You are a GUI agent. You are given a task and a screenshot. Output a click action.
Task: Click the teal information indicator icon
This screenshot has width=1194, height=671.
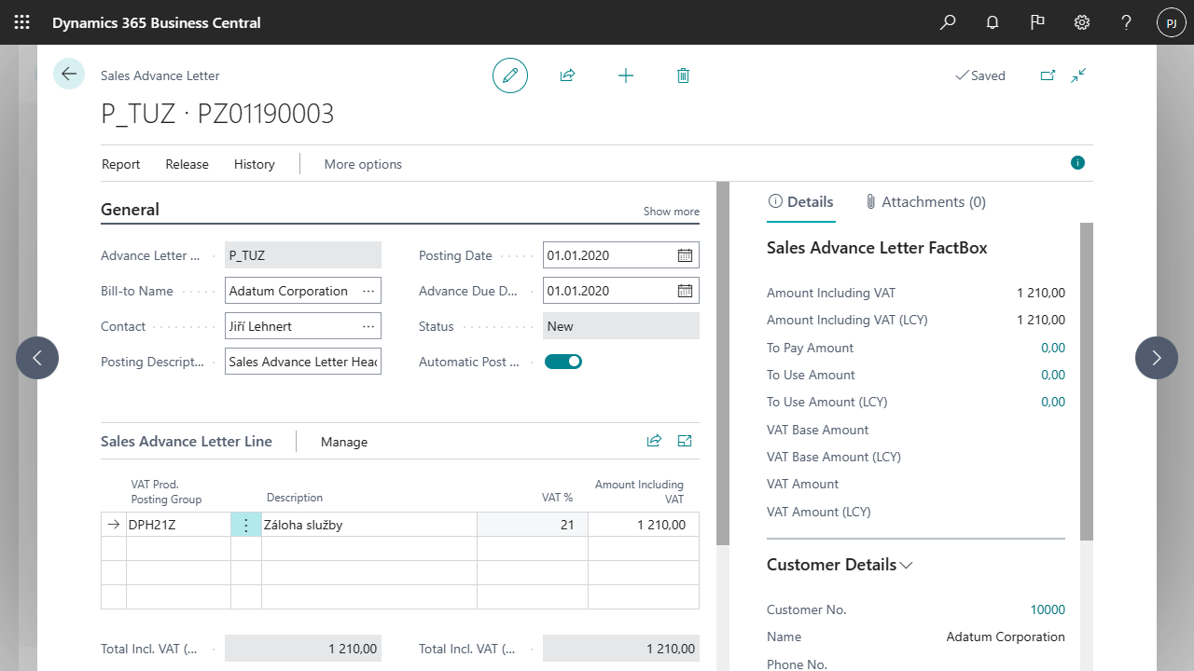tap(1078, 163)
